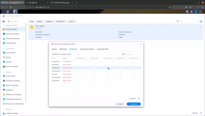Open the DSM user account icon
Viewport: 205px width, 116px height.
click(x=192, y=12)
